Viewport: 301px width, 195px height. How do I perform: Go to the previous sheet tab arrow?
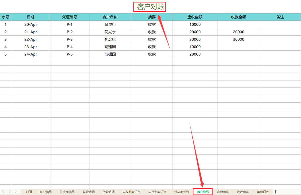click(3, 192)
